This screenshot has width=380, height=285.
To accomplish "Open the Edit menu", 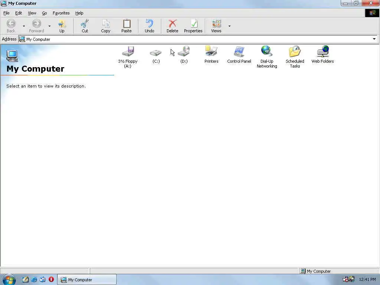I will (x=19, y=13).
